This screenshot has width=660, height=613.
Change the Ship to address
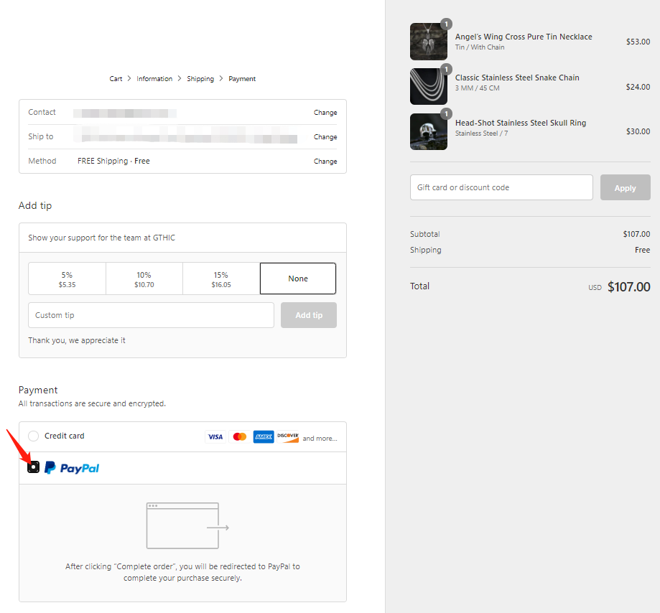click(325, 137)
